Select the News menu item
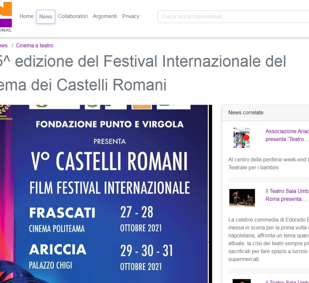Screen dimensions: 309x283 click(45, 17)
